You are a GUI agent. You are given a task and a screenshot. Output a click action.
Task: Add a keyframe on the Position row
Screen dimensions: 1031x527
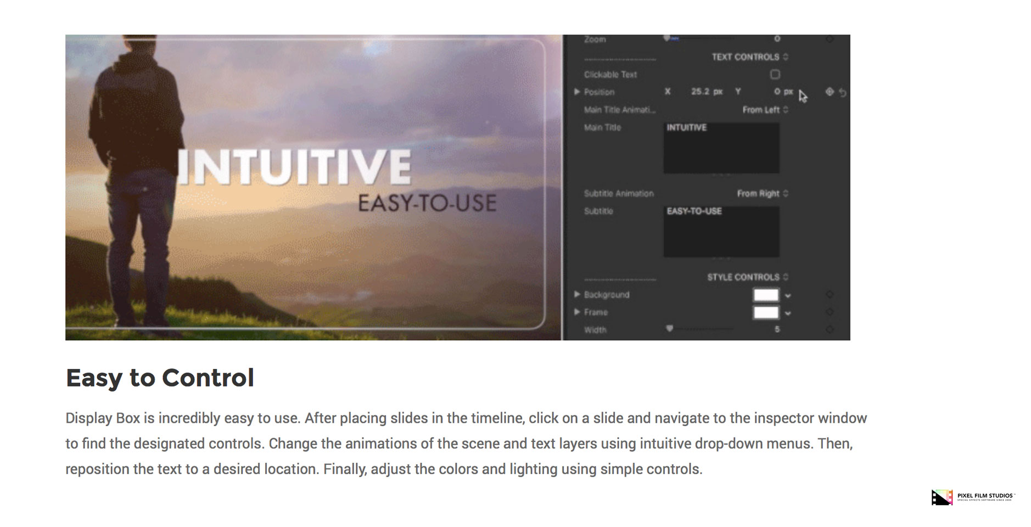(829, 92)
